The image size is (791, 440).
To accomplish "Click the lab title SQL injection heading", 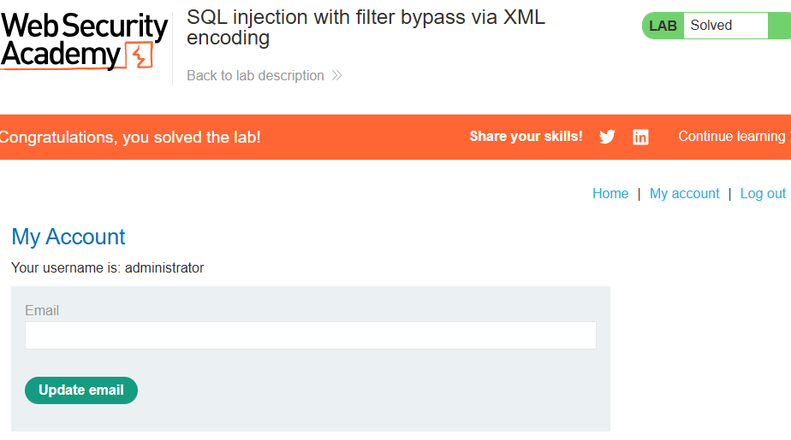I will click(x=366, y=27).
